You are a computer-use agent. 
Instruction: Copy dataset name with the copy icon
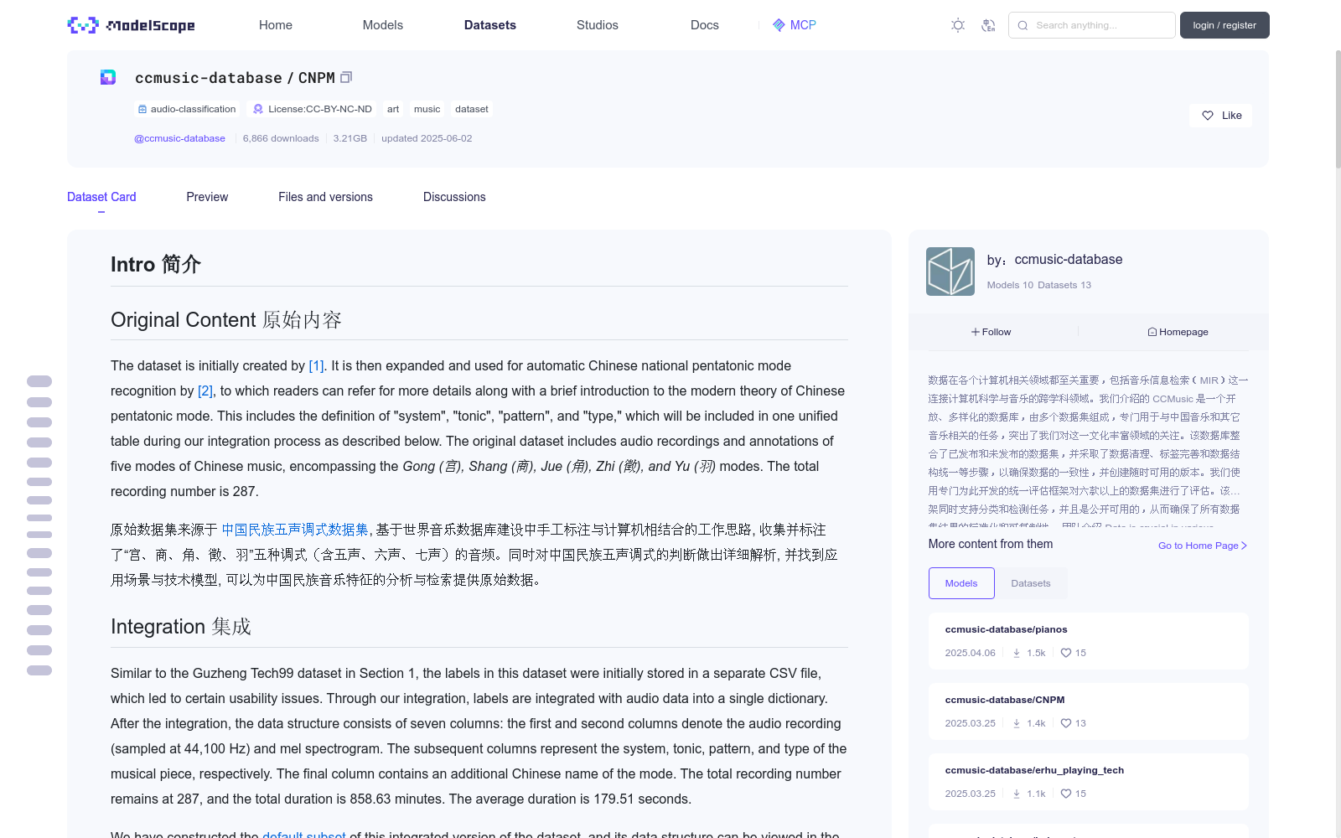point(346,77)
